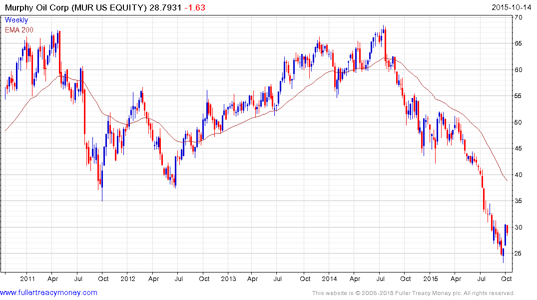This screenshot has height=300, width=537.
Task: Click the 2015-10-14 date label
Action: pyautogui.click(x=512, y=7)
